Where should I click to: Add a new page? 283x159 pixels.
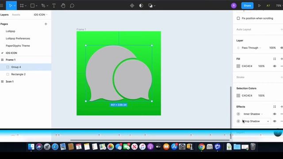[46, 24]
